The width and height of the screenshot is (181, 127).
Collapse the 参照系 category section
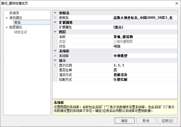click(x=55, y=13)
